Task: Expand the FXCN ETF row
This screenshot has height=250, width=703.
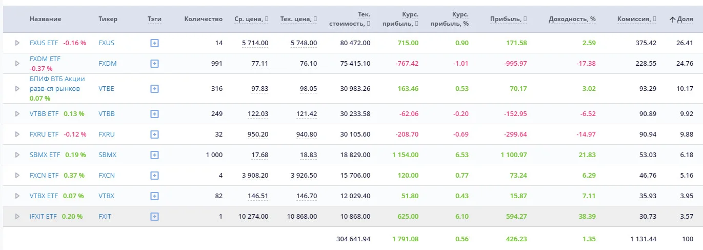Action: tap(17, 176)
